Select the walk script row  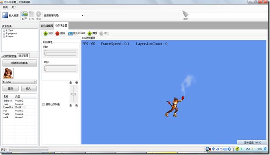(x=20, y=117)
